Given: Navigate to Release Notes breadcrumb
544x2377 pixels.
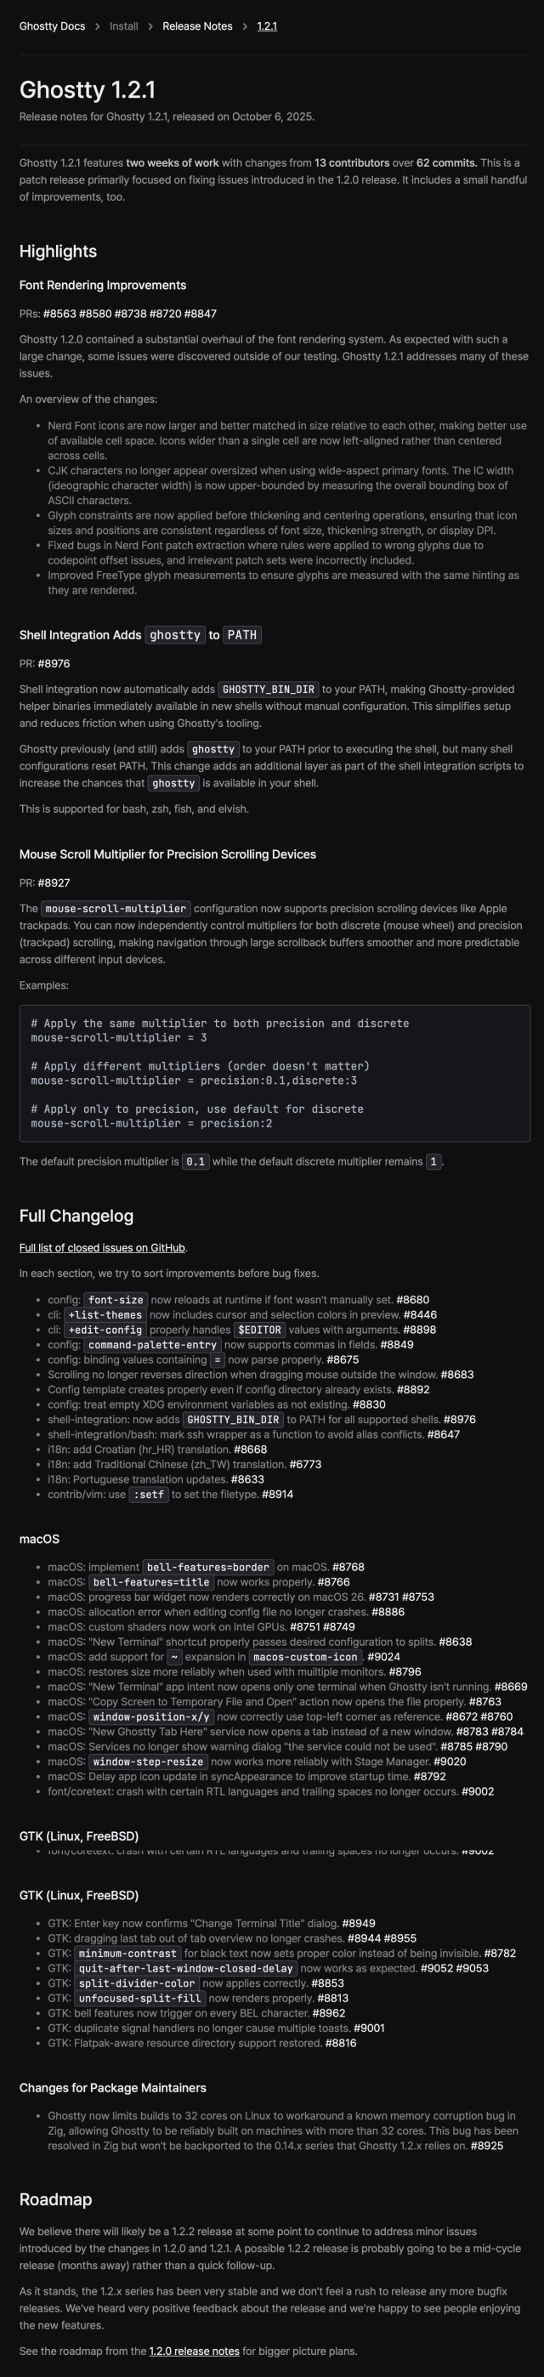Looking at the screenshot, I should [197, 26].
